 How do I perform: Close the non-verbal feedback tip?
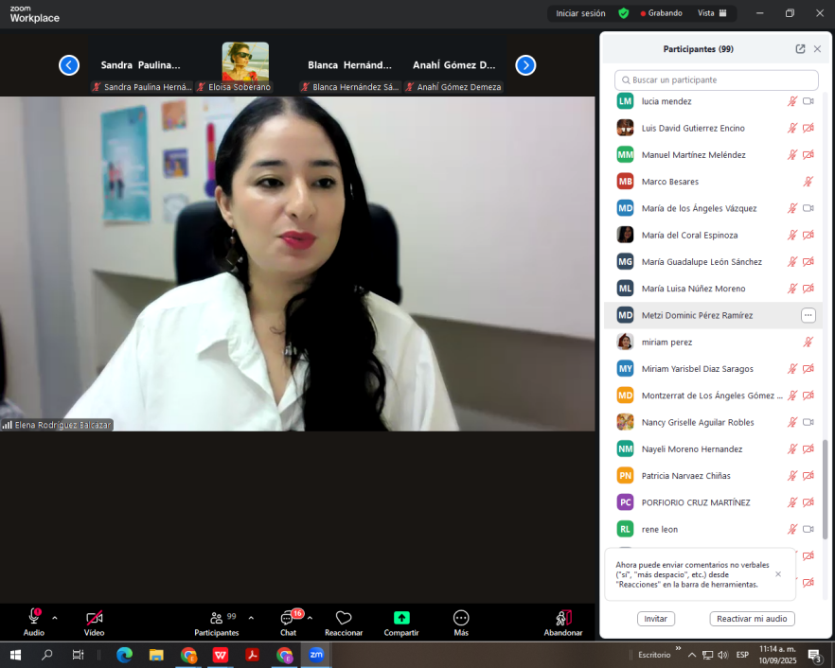pos(778,573)
